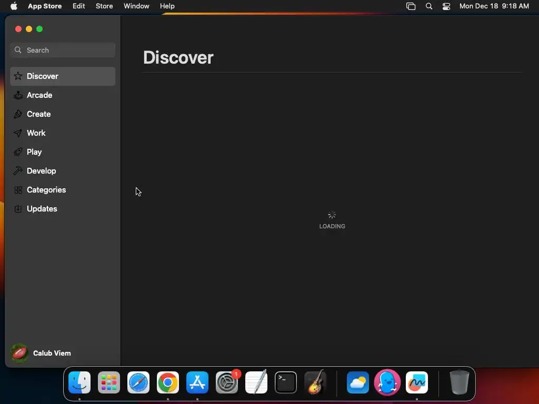Screen dimensions: 539x404
Task: Show Updates label in sidebar
Action: pyautogui.click(x=42, y=208)
